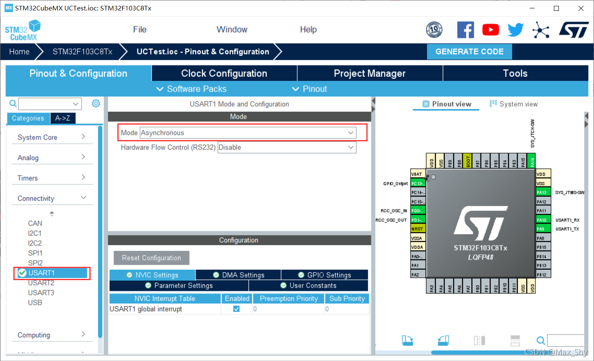Image resolution: width=594 pixels, height=361 pixels.
Task: Expand the Pinout dropdown menu
Action: 310,89
